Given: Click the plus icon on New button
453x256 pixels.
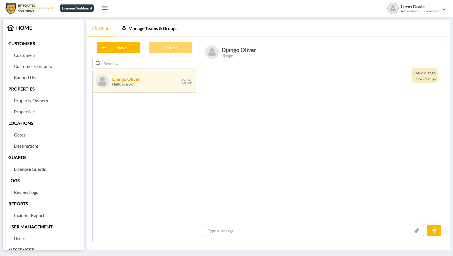Looking at the screenshot, I should [x=104, y=48].
